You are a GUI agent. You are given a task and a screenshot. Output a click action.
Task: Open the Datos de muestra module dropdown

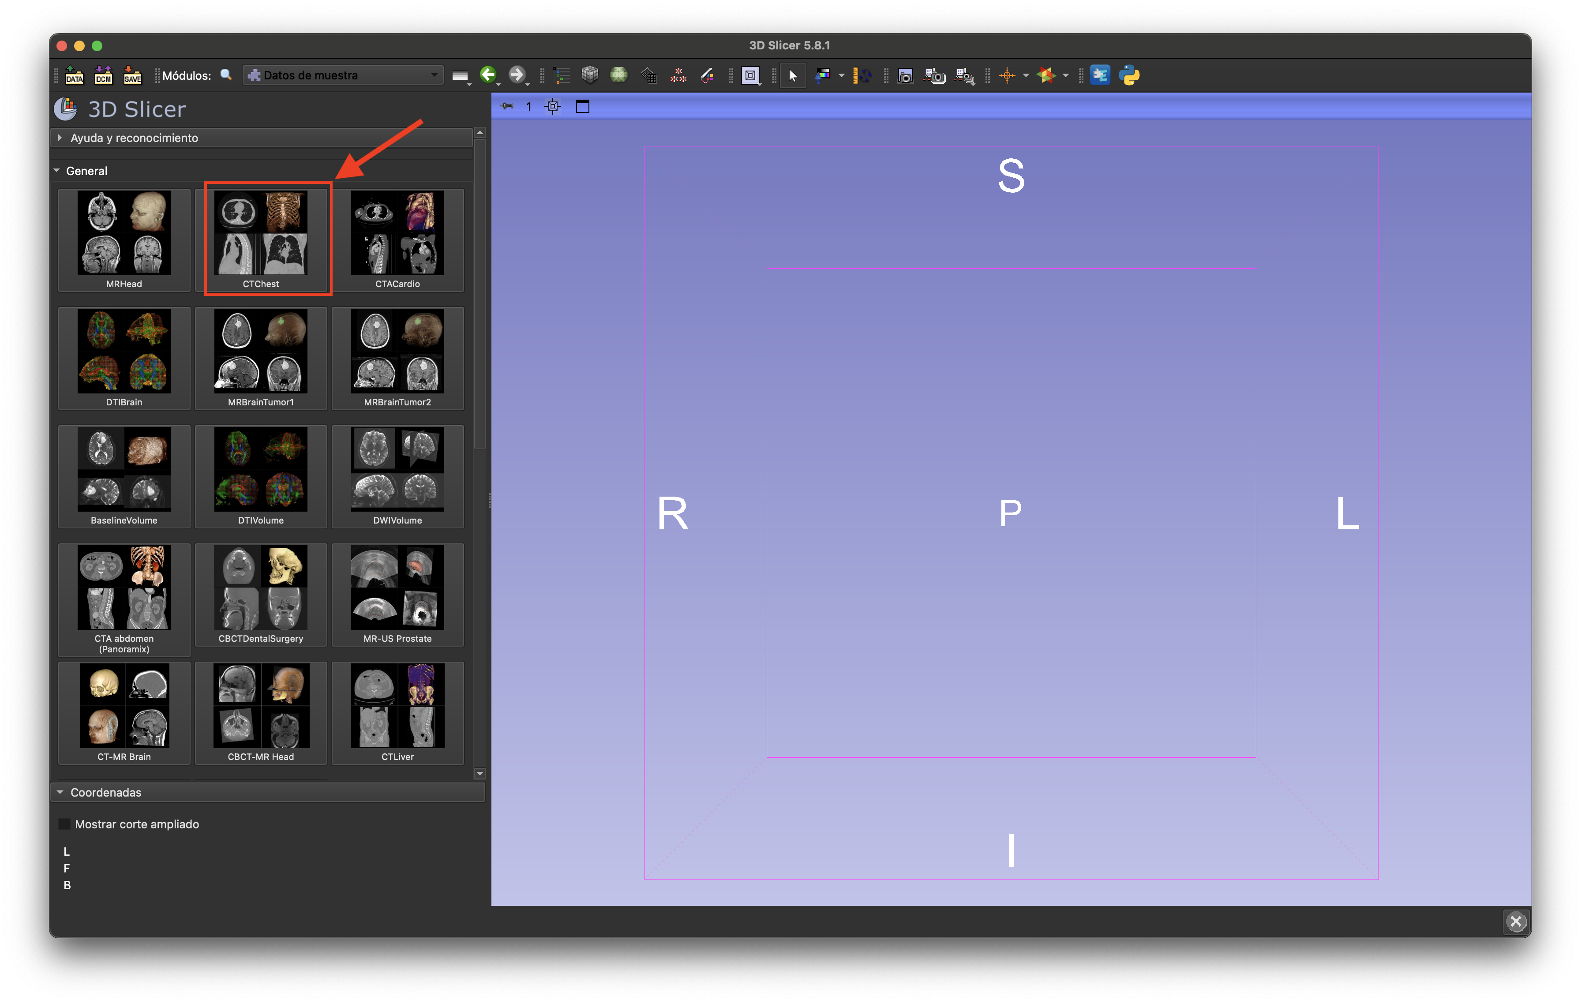(x=343, y=75)
